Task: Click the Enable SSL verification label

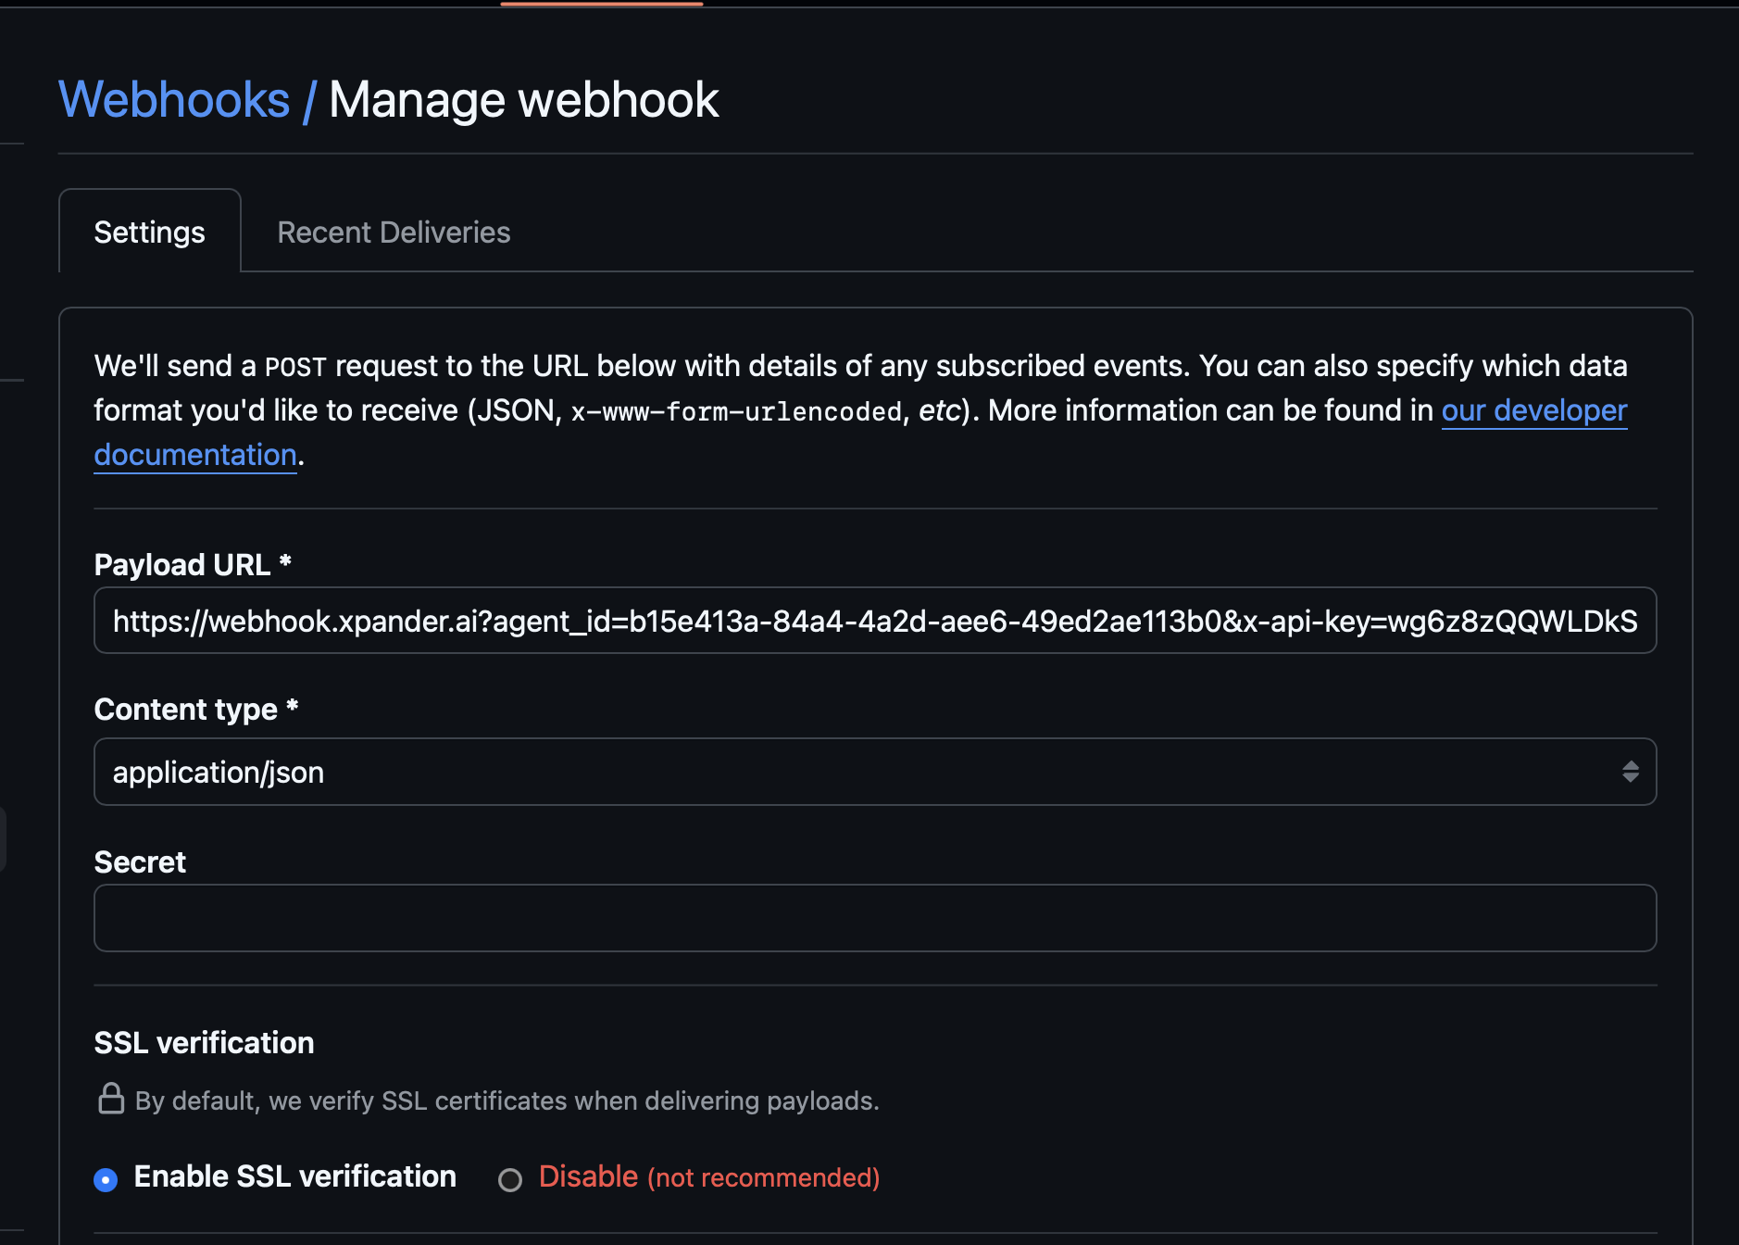Action: [x=294, y=1176]
